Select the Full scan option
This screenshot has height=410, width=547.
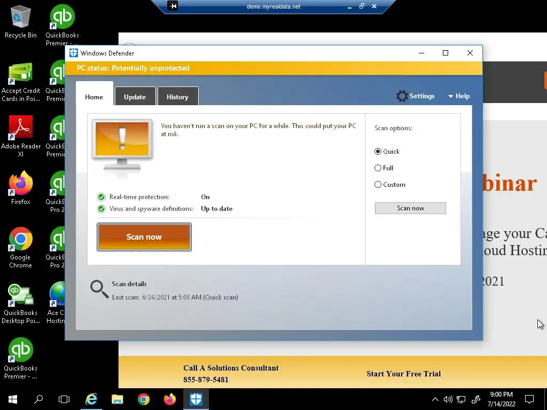pos(384,168)
